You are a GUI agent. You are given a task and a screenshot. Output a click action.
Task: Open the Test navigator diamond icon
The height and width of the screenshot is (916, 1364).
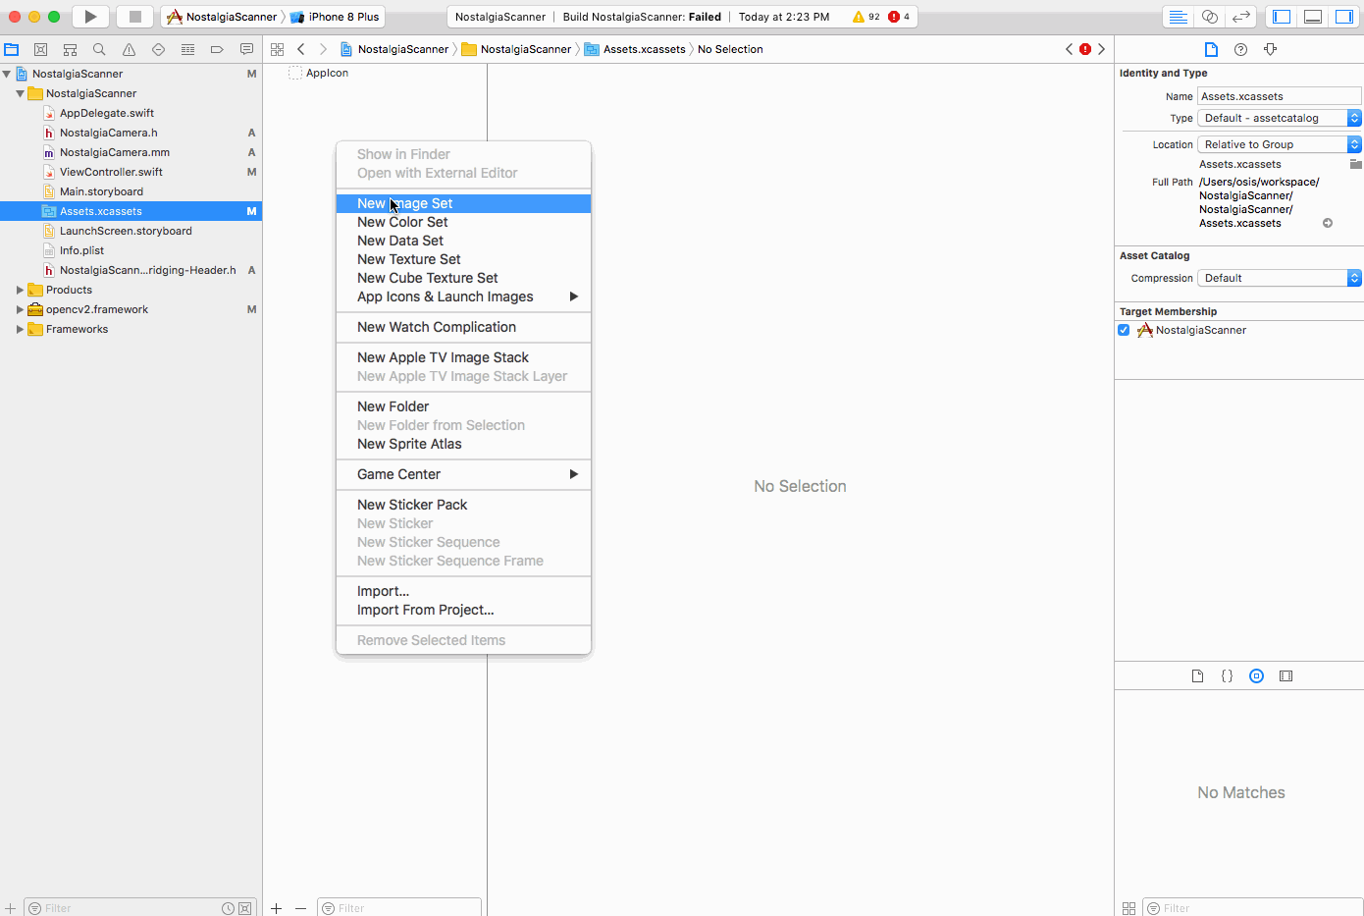(158, 49)
